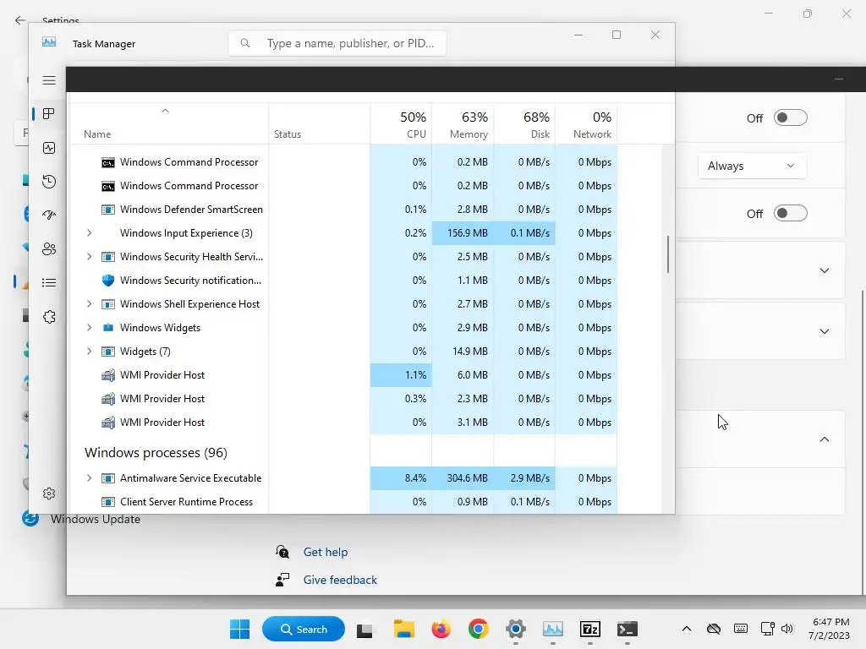Image resolution: width=866 pixels, height=649 pixels.
Task: Launch File Explorer from taskbar
Action: [403, 629]
